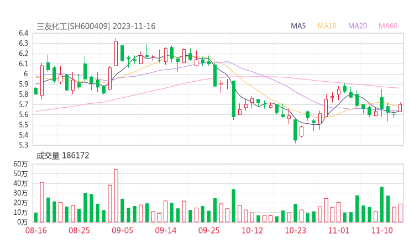Click the 5.9 price axis label
This screenshot has width=409, height=243.
(23, 84)
